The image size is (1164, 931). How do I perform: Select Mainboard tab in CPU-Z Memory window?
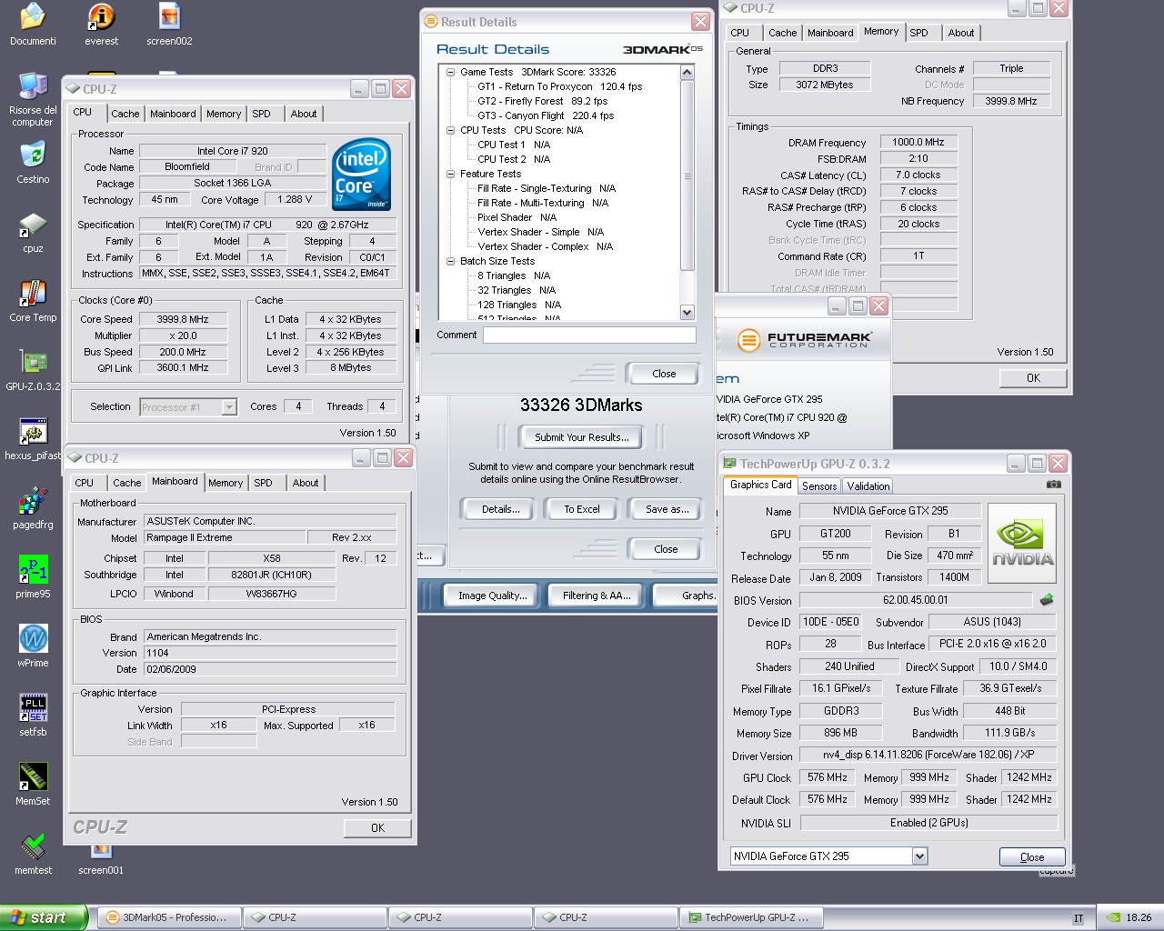tap(830, 33)
